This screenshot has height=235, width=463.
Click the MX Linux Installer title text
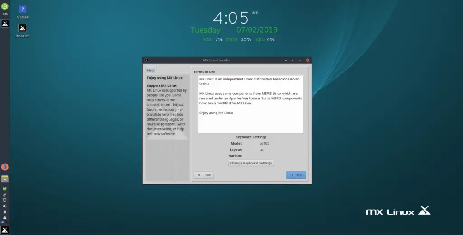(217, 60)
